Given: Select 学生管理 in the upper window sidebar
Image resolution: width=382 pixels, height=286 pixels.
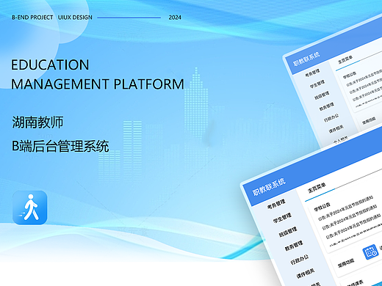Looking at the screenshot, I should click(317, 84).
